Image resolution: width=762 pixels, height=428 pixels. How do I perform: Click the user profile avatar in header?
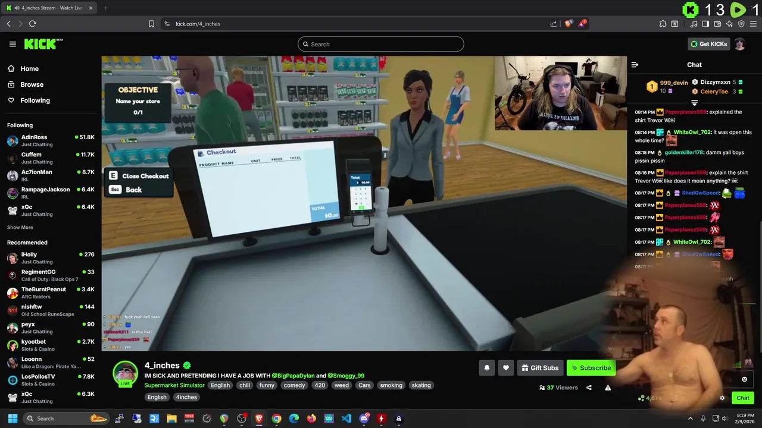tap(739, 44)
